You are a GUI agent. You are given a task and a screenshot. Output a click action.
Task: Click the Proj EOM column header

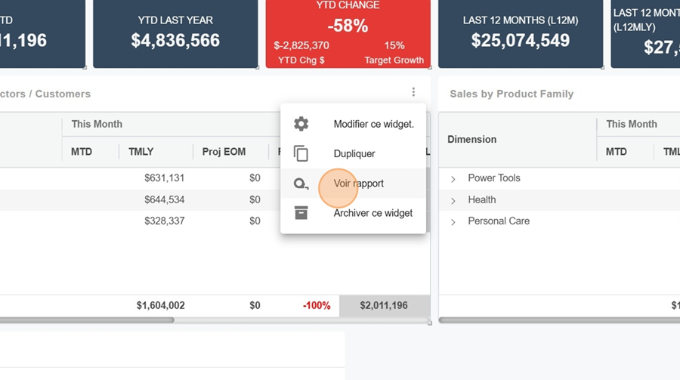click(224, 152)
